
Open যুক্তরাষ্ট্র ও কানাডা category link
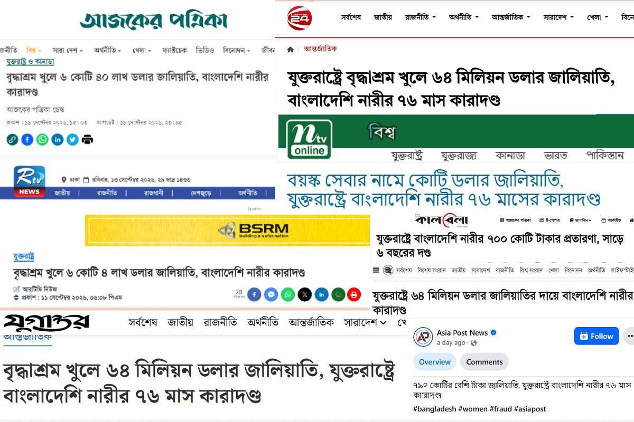[x=30, y=62]
